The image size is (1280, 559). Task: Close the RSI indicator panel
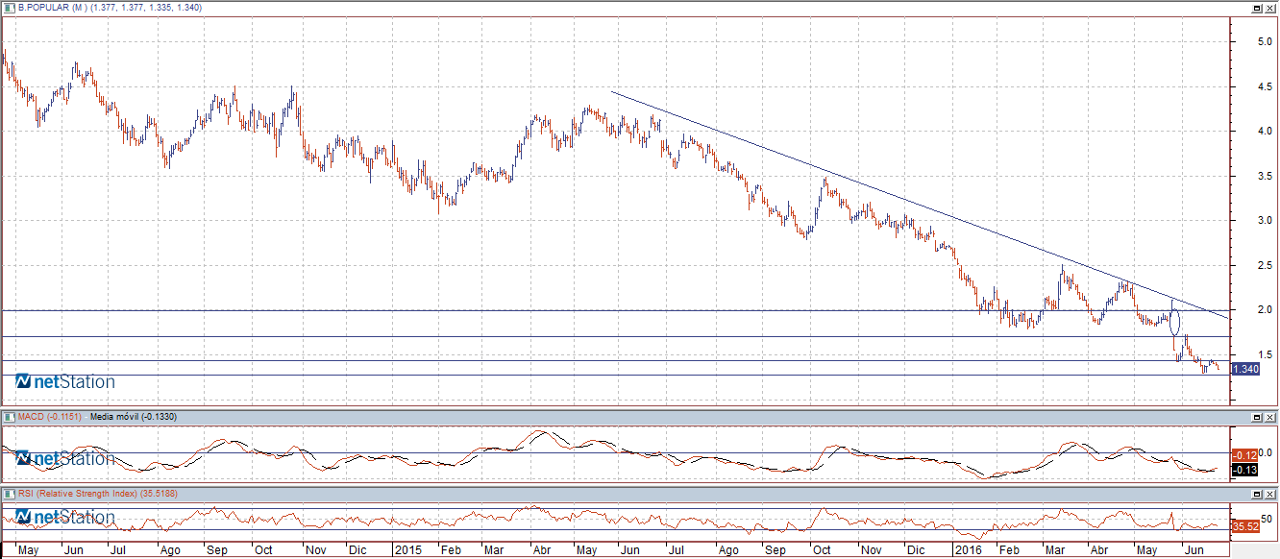coord(1270,494)
